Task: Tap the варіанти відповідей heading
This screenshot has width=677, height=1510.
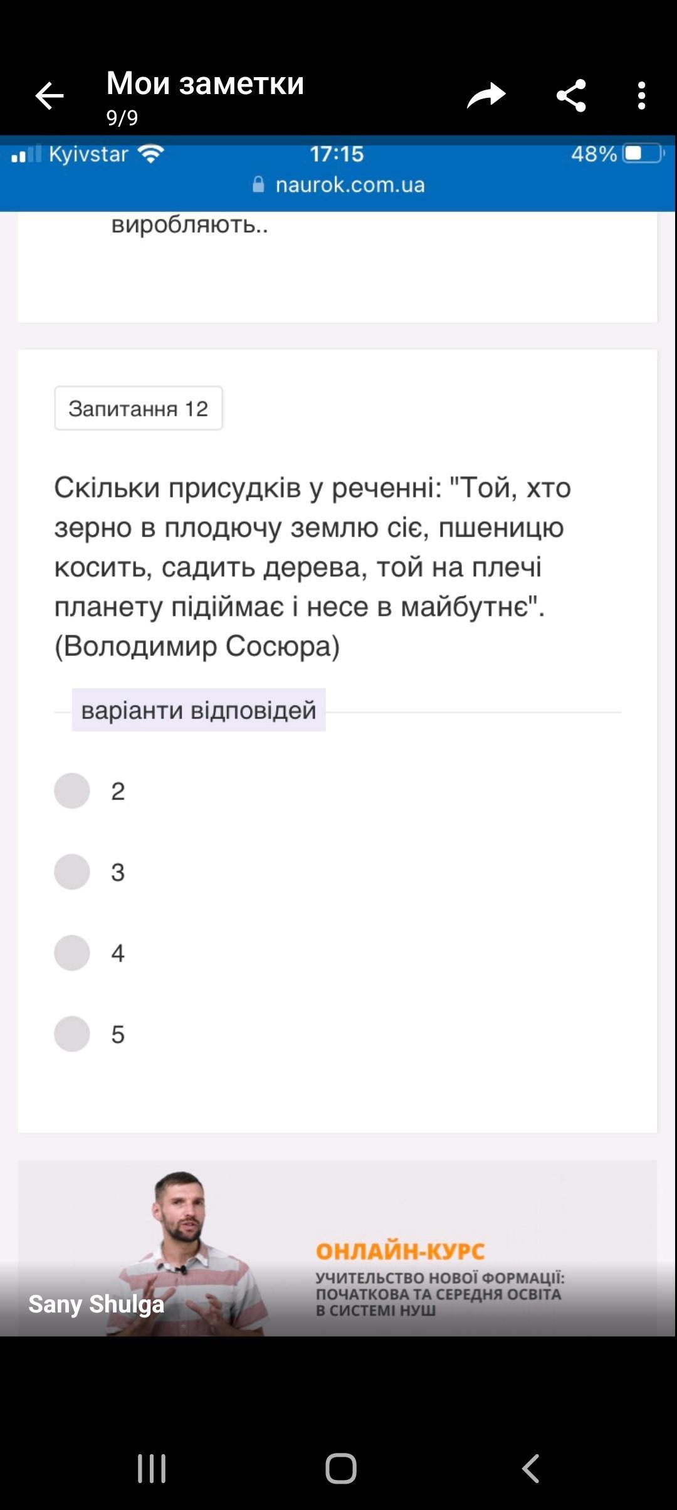Action: click(x=199, y=710)
